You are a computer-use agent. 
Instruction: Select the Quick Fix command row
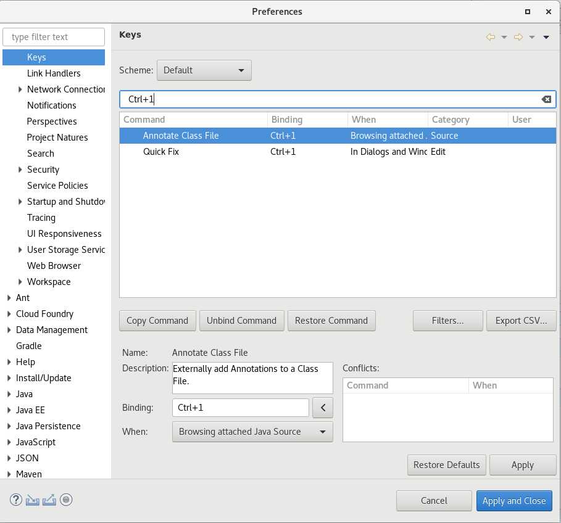click(338, 152)
